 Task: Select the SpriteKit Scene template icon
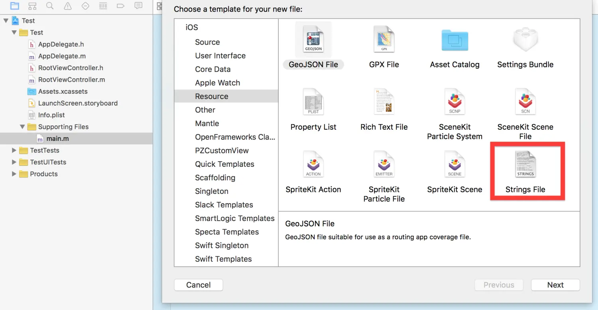(x=455, y=164)
